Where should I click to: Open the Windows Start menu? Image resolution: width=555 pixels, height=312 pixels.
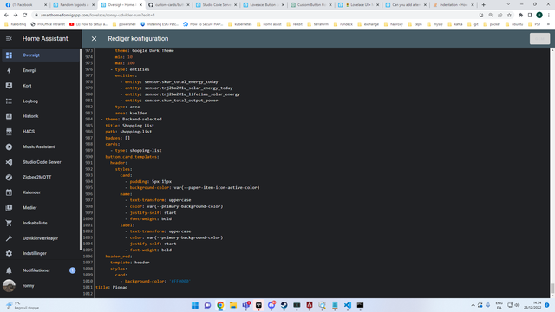pyautogui.click(x=195, y=305)
